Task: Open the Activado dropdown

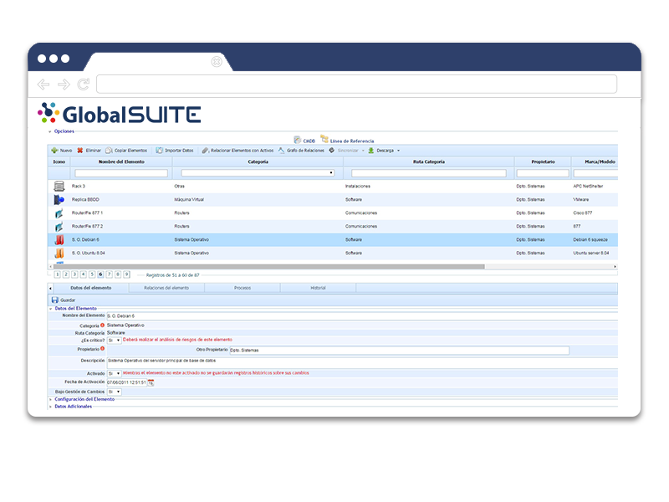Action: click(x=115, y=374)
